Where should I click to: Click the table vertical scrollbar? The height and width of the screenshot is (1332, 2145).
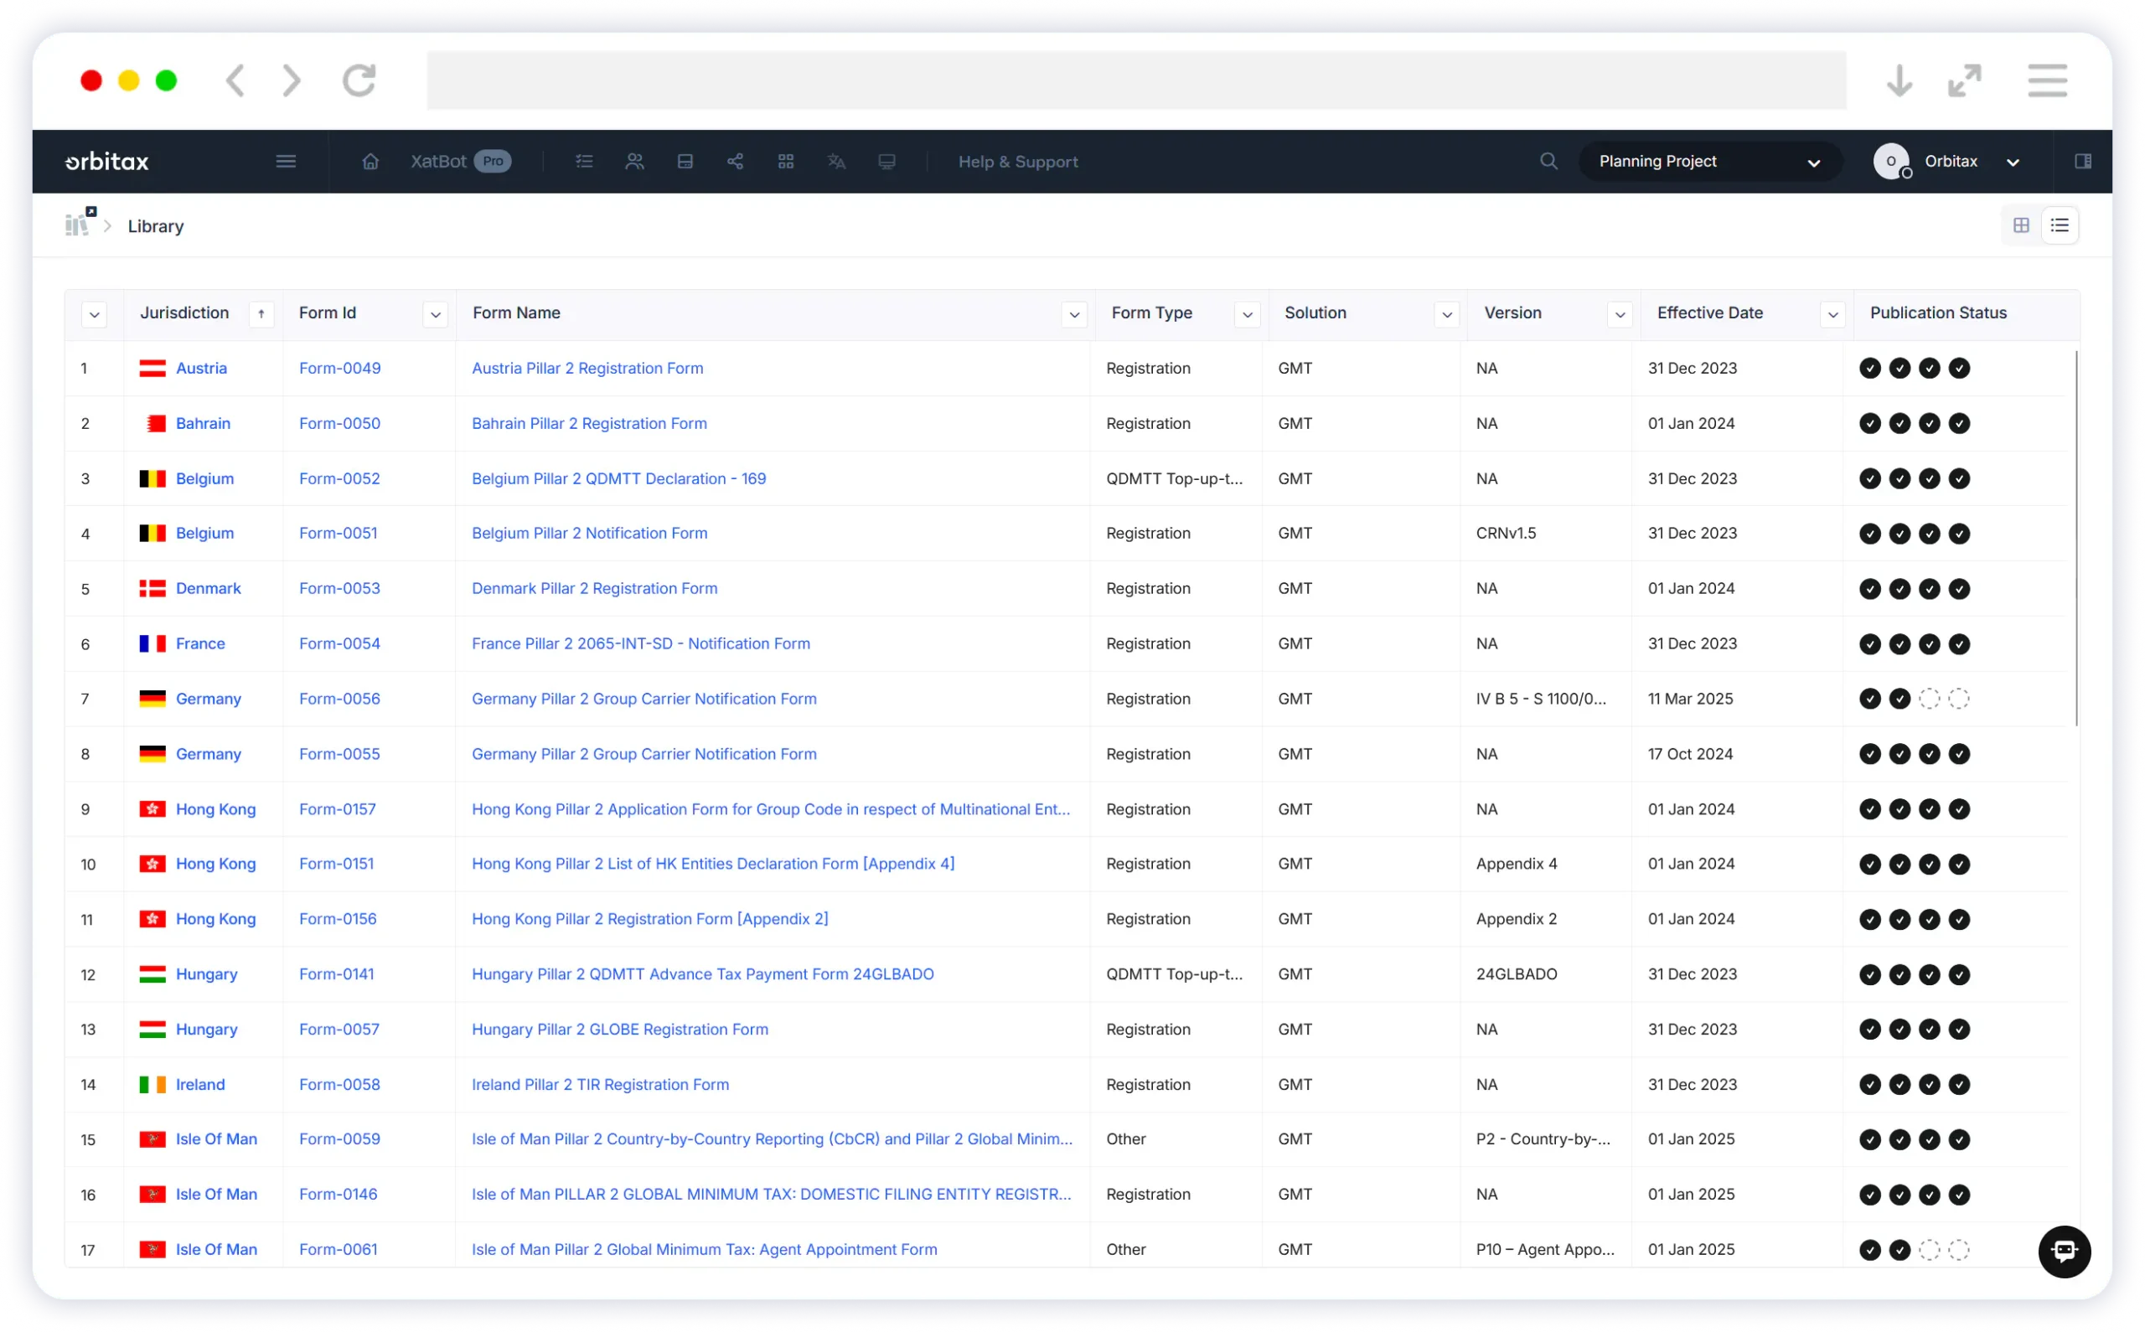(x=2075, y=537)
